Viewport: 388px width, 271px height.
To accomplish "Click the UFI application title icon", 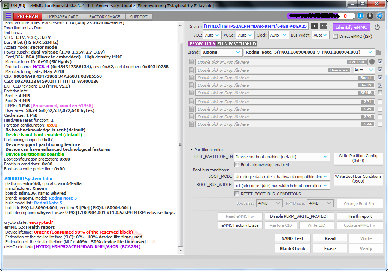I will (6, 5).
